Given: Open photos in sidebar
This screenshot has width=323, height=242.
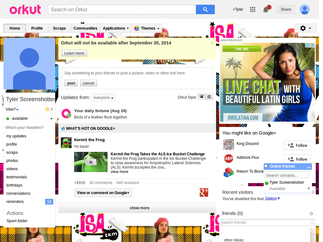Looking at the screenshot, I should pyautogui.click(x=12, y=161).
